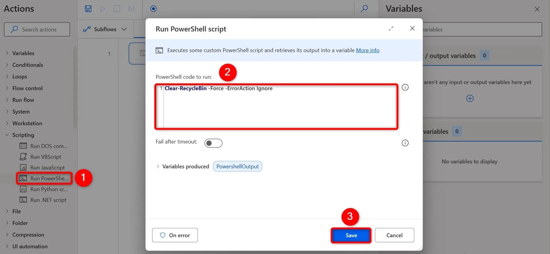Click inside the Search actions field

tap(39, 30)
